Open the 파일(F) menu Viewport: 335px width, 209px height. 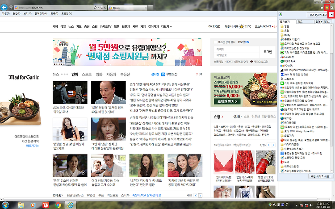pyautogui.click(x=6, y=13)
